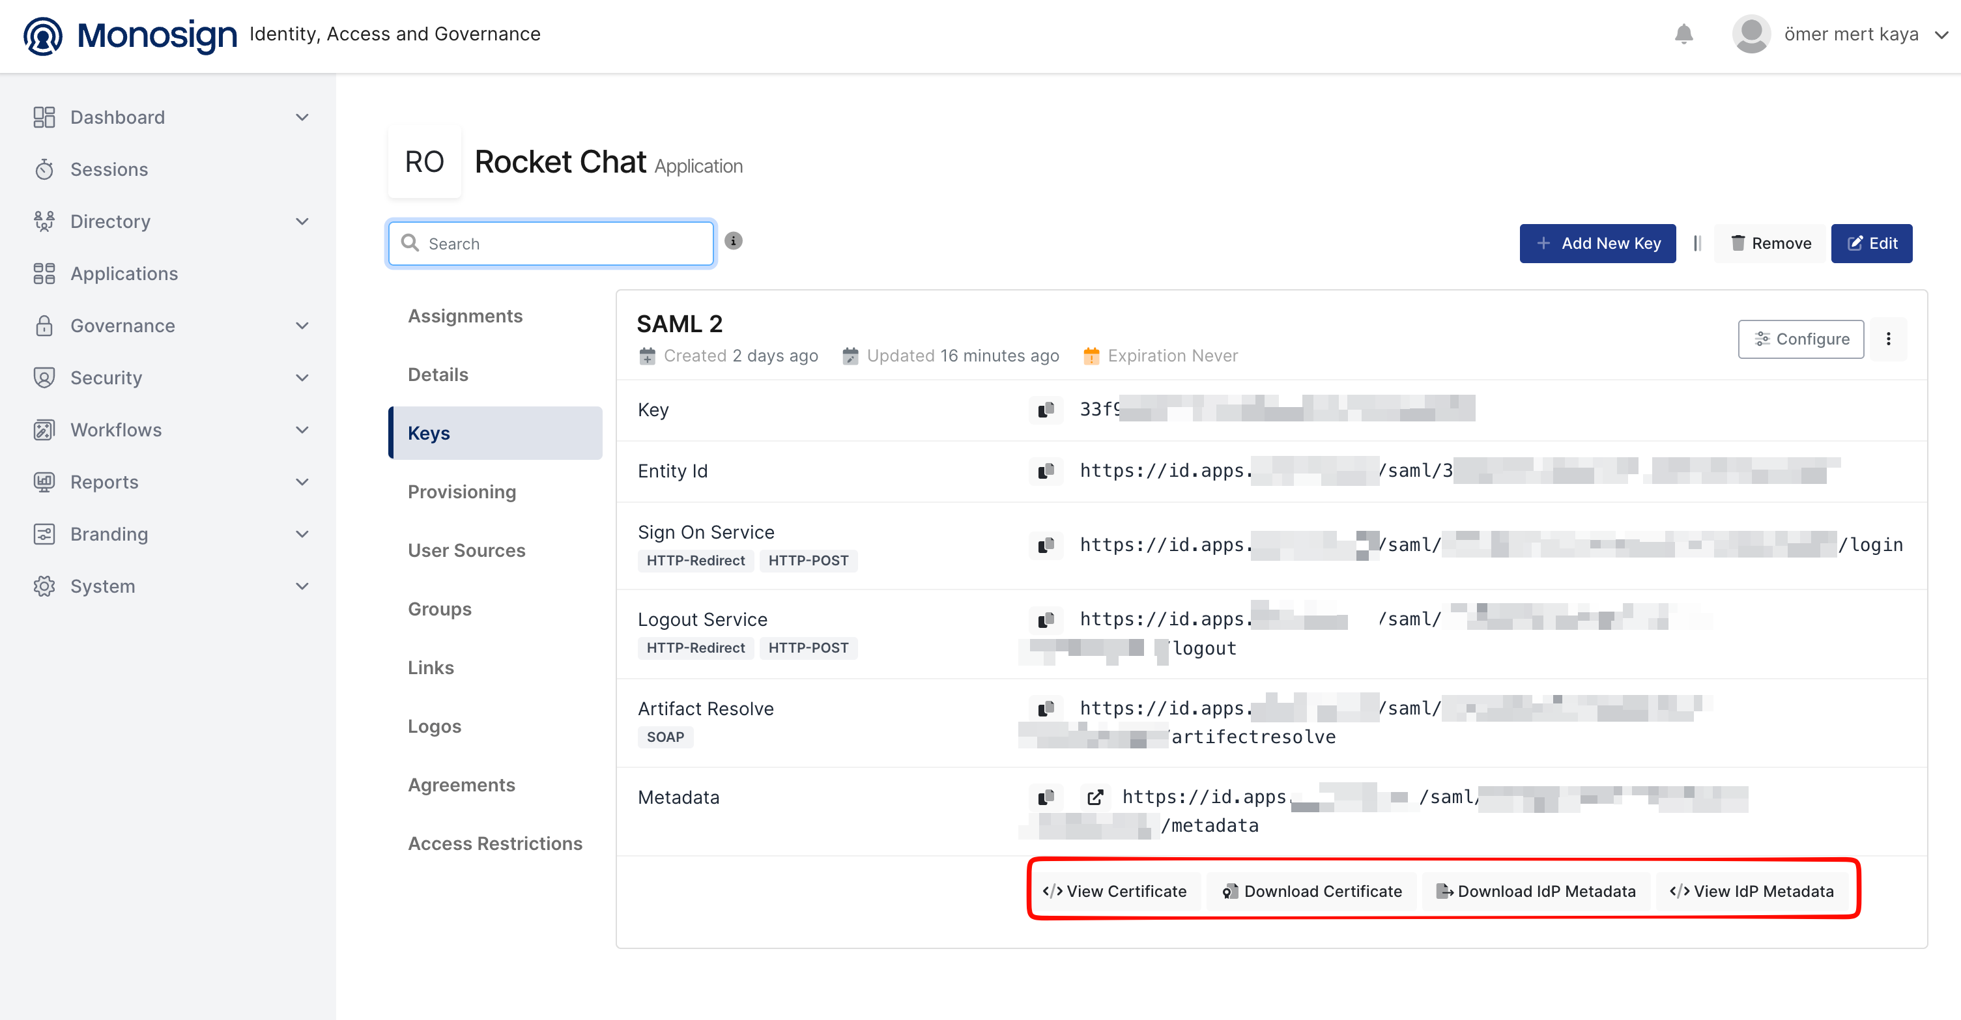The width and height of the screenshot is (1961, 1020).
Task: Switch to the Assignments tab
Action: pyautogui.click(x=465, y=316)
